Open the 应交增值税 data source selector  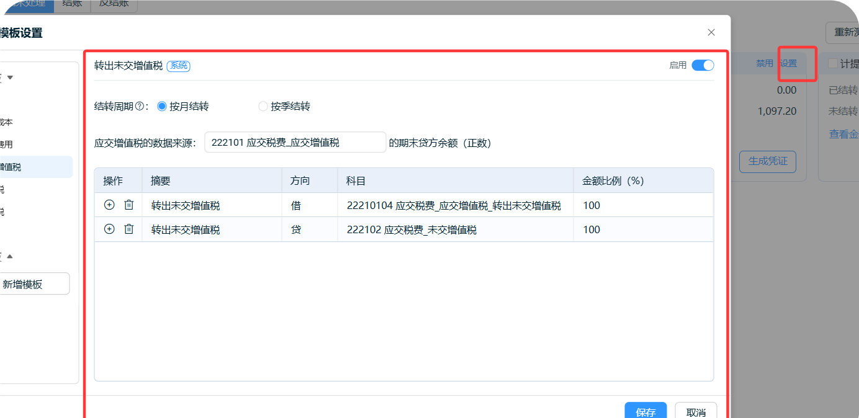pyautogui.click(x=295, y=143)
